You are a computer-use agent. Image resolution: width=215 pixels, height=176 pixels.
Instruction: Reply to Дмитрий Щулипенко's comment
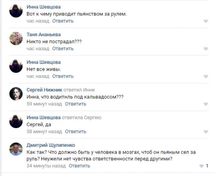pyautogui.click(x=79, y=166)
